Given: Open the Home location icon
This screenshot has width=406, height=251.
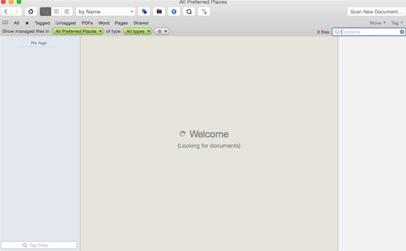Looking at the screenshot, I should 31,12.
